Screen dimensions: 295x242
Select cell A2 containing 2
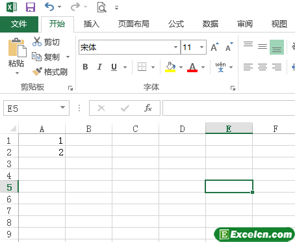click(42, 152)
